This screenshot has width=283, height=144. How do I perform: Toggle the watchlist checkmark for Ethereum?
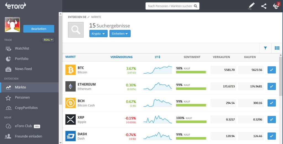pyautogui.click(x=271, y=87)
